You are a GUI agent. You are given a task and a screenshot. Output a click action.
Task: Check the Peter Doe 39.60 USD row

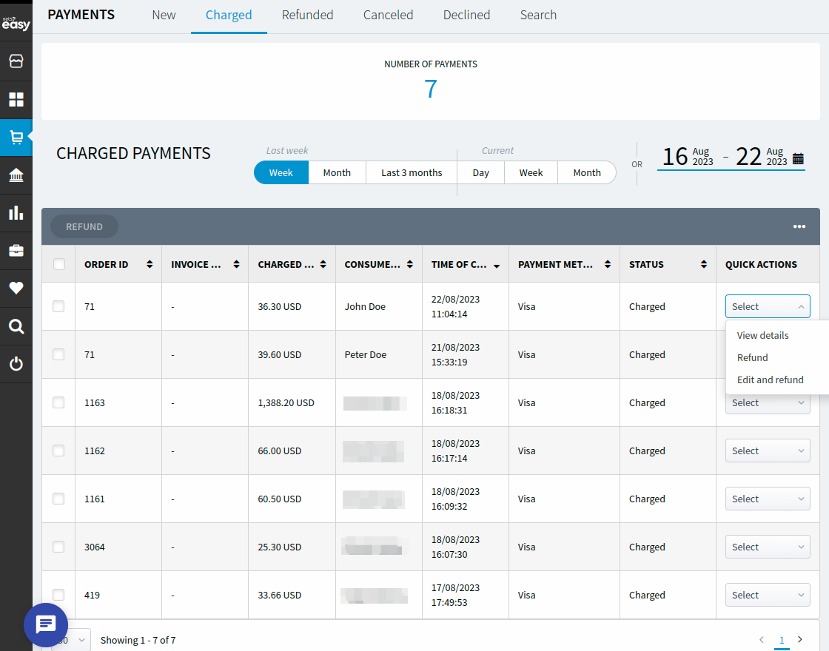(58, 354)
